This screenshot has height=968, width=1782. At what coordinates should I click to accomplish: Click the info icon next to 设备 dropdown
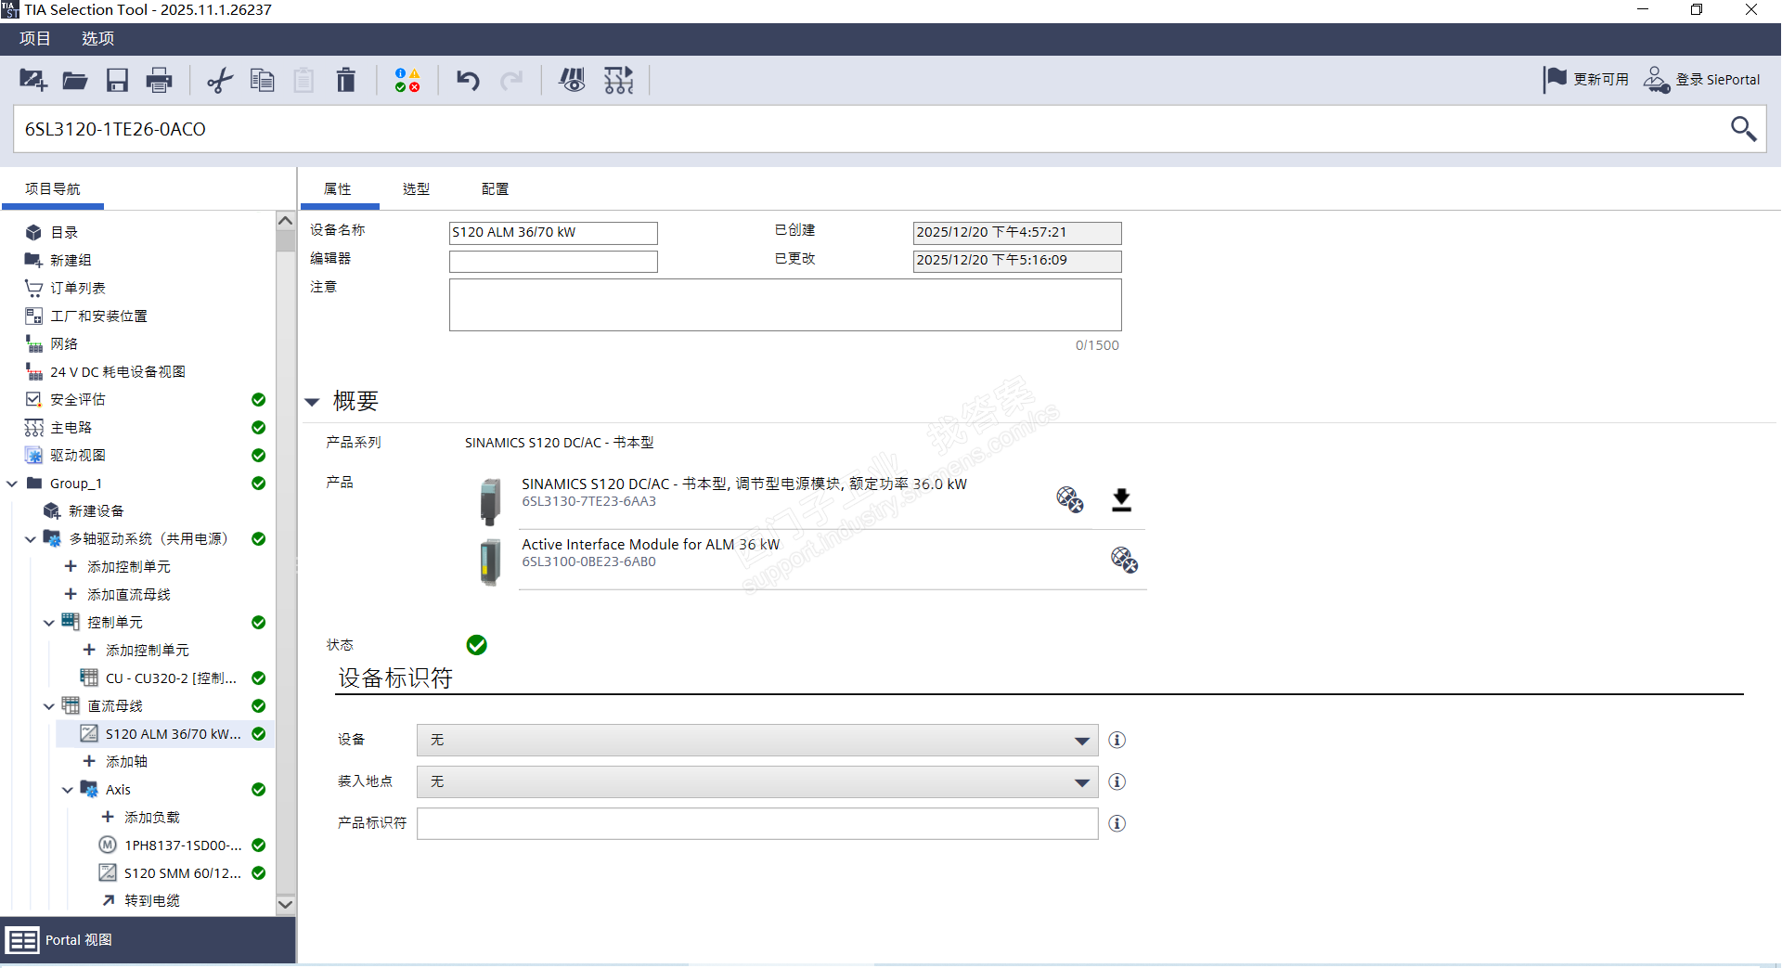click(1117, 740)
